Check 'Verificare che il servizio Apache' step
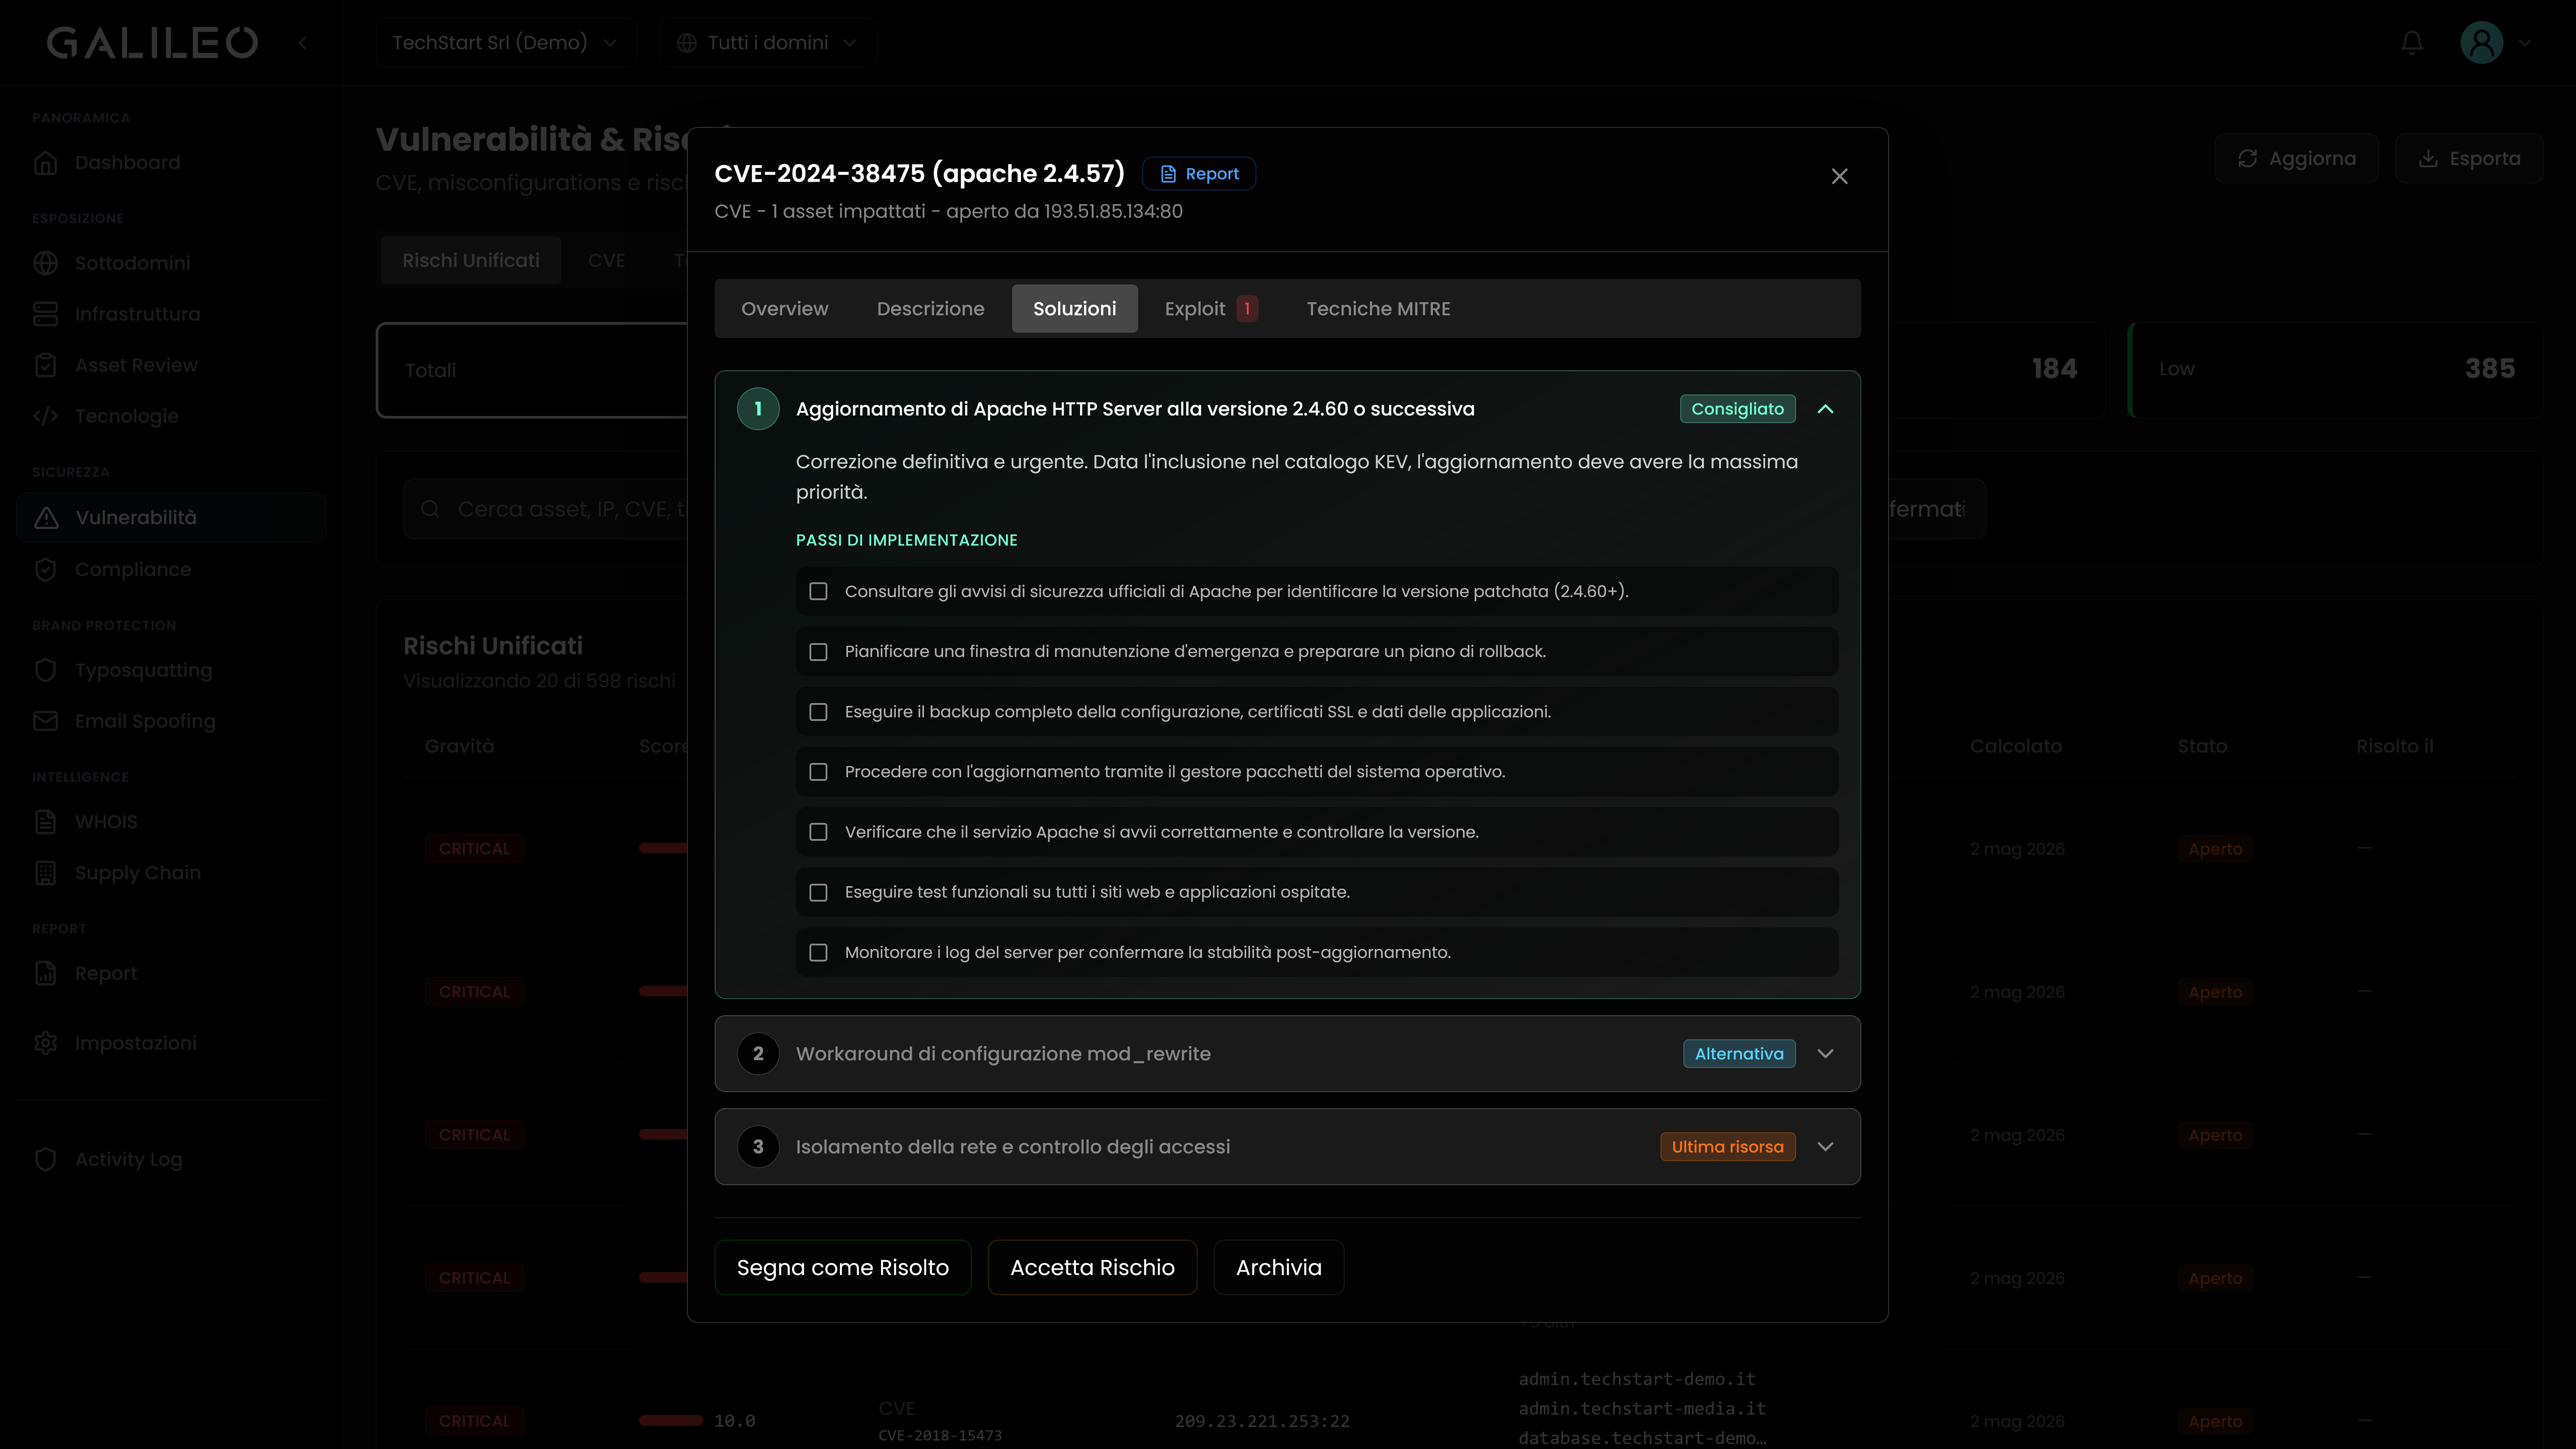Screen dimensions: 2576x1449 pos(818,832)
